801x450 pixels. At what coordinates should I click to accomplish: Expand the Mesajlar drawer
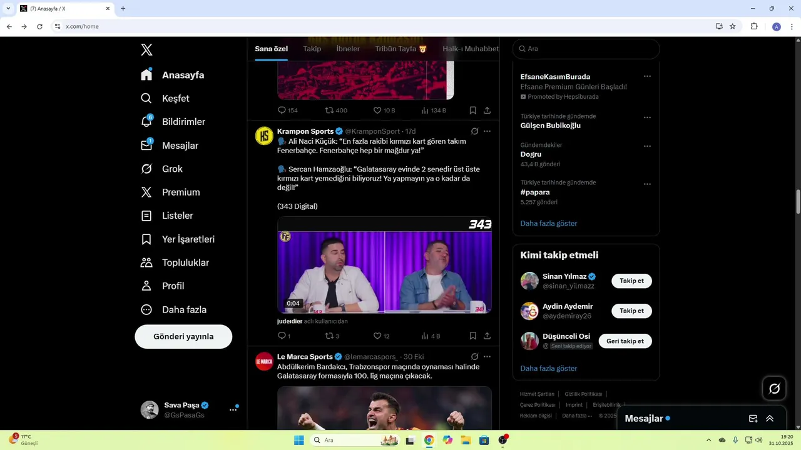(770, 419)
